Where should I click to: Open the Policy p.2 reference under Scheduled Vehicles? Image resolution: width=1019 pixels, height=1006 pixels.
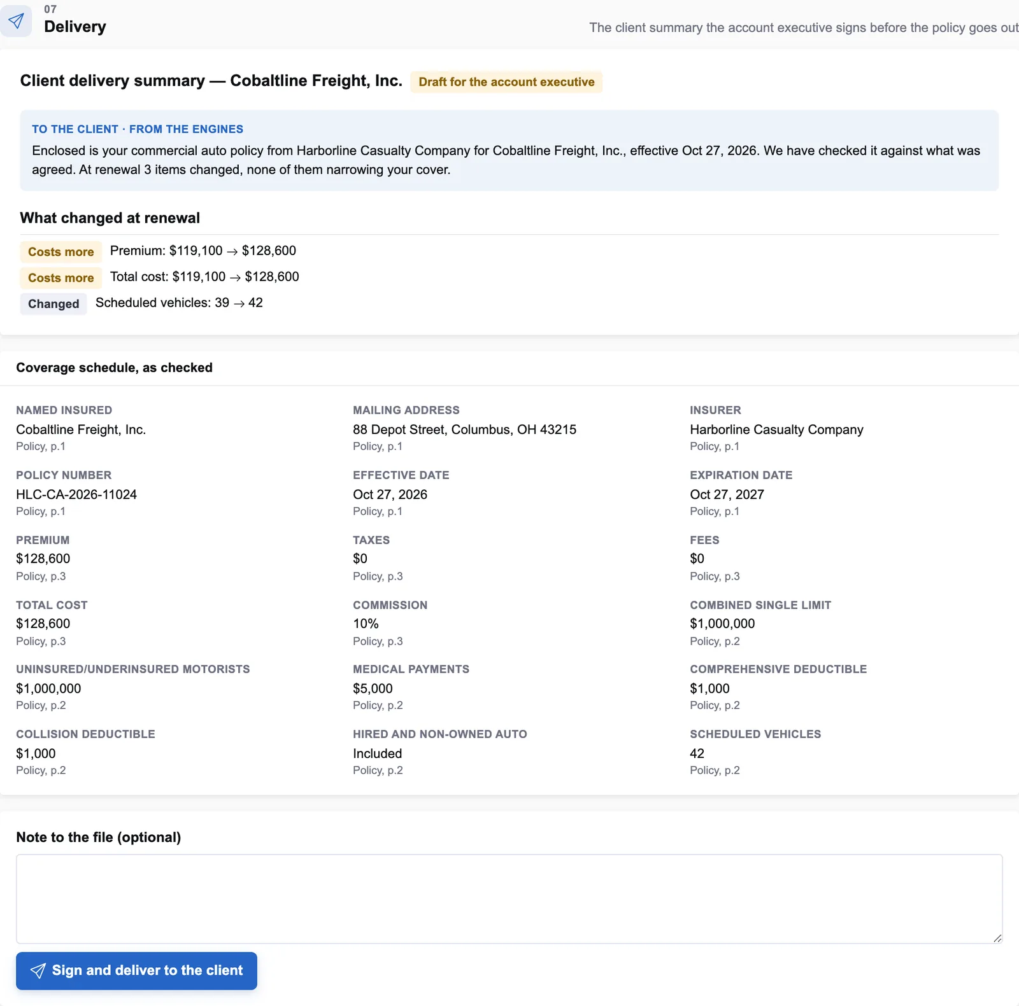715,771
